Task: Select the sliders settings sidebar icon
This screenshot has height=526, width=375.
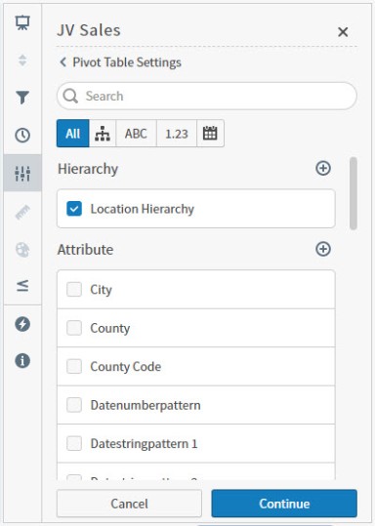Action: [x=22, y=173]
